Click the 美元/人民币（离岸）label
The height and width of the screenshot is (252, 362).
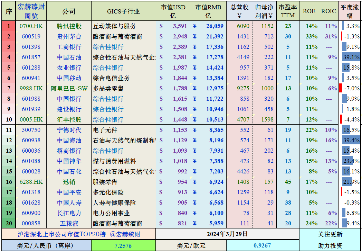(x=47, y=245)
